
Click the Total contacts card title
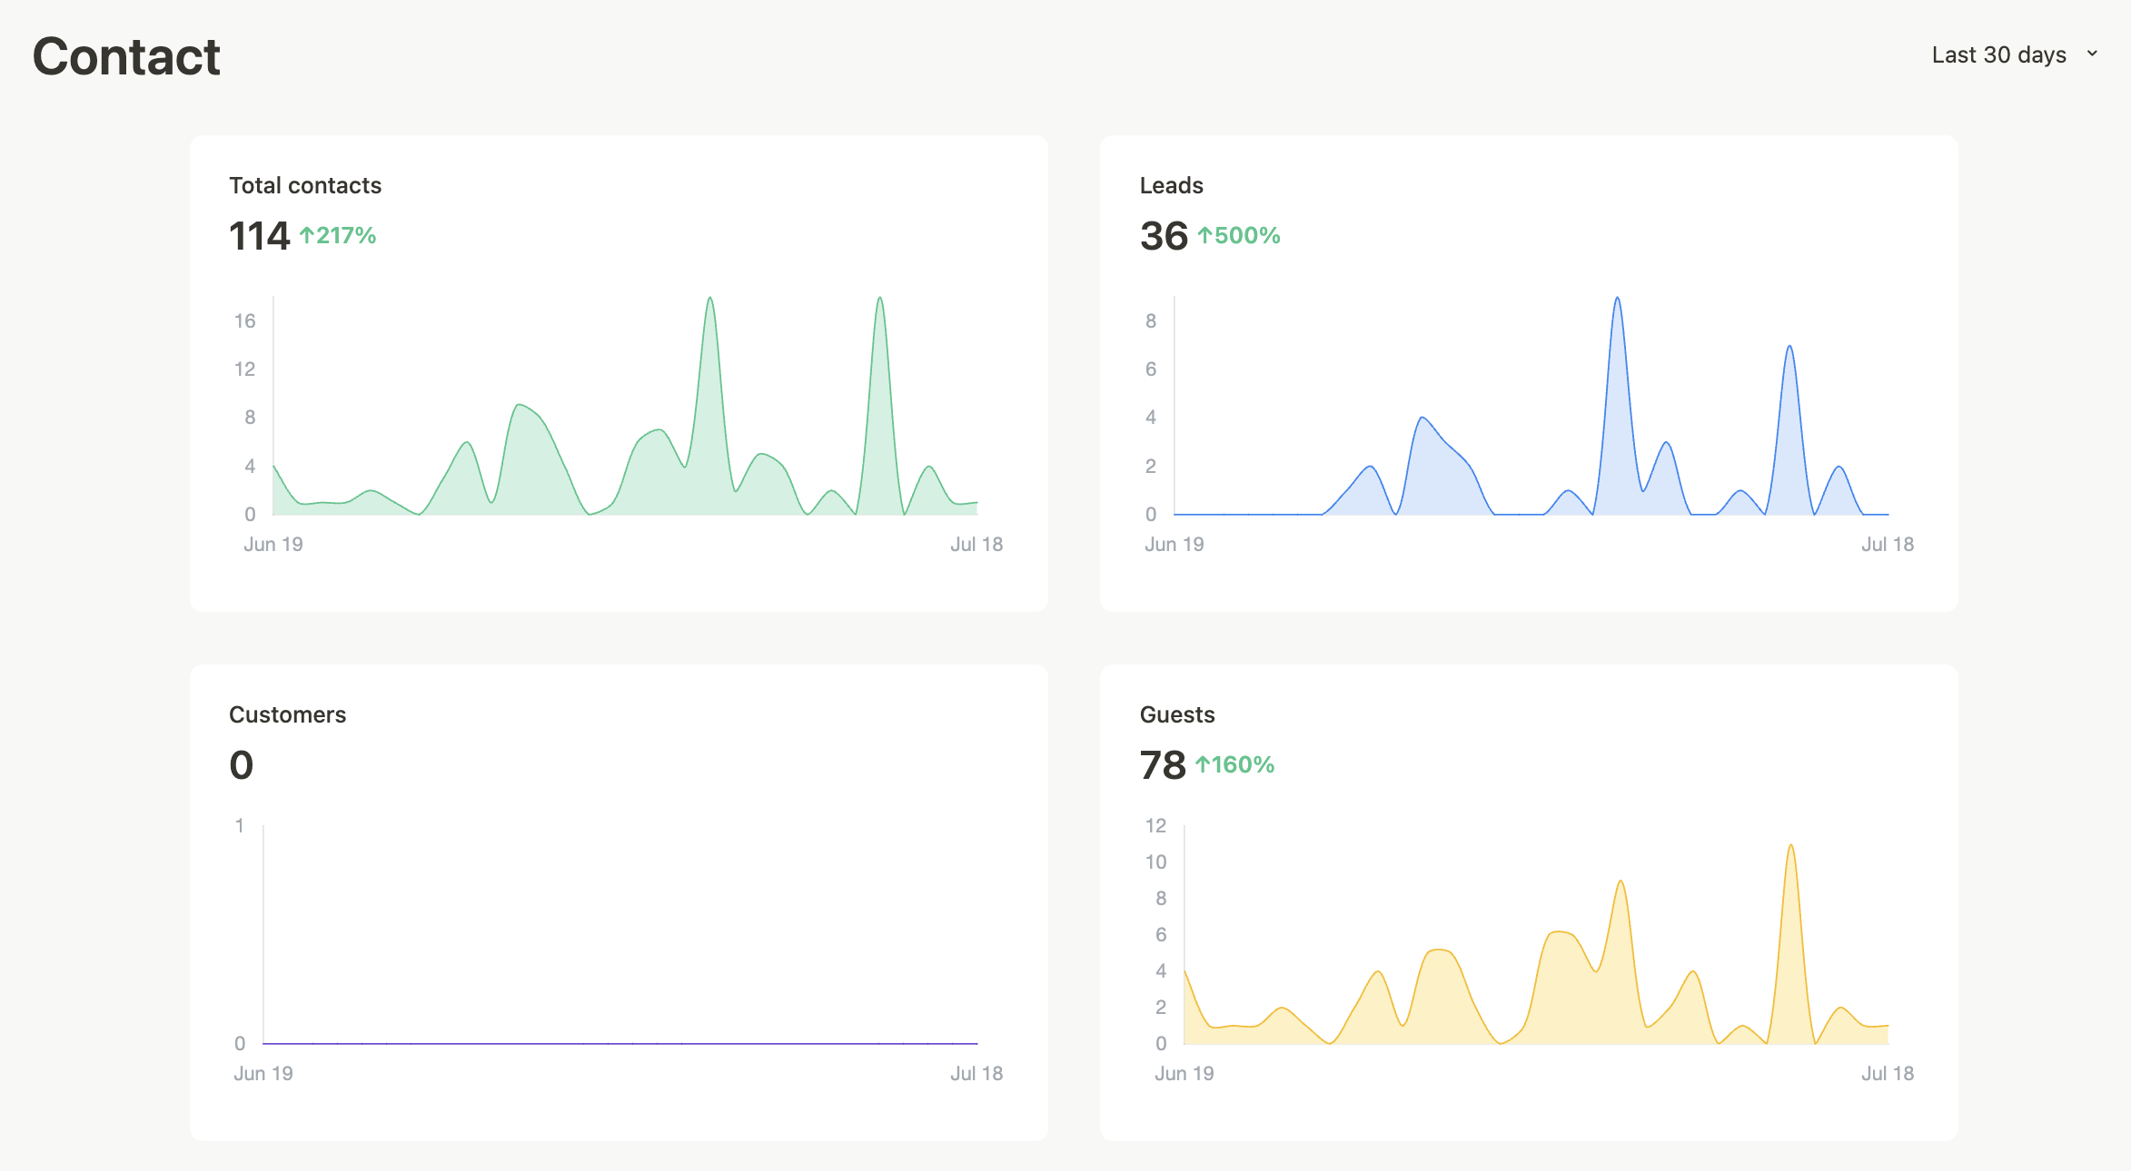305,185
